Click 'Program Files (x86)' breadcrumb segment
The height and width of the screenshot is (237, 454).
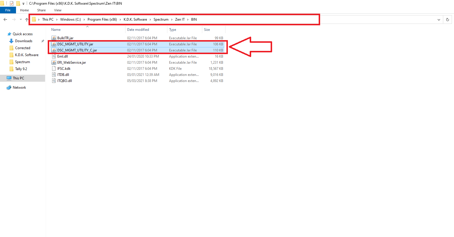click(x=102, y=19)
